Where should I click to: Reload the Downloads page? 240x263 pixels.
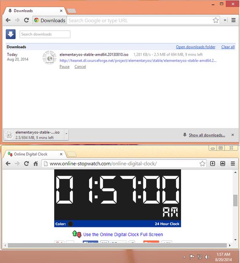(x=26, y=20)
